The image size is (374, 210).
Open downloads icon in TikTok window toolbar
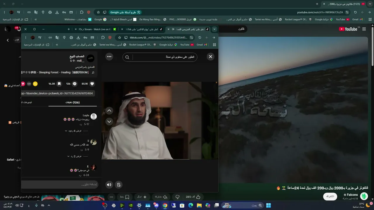[78, 38]
